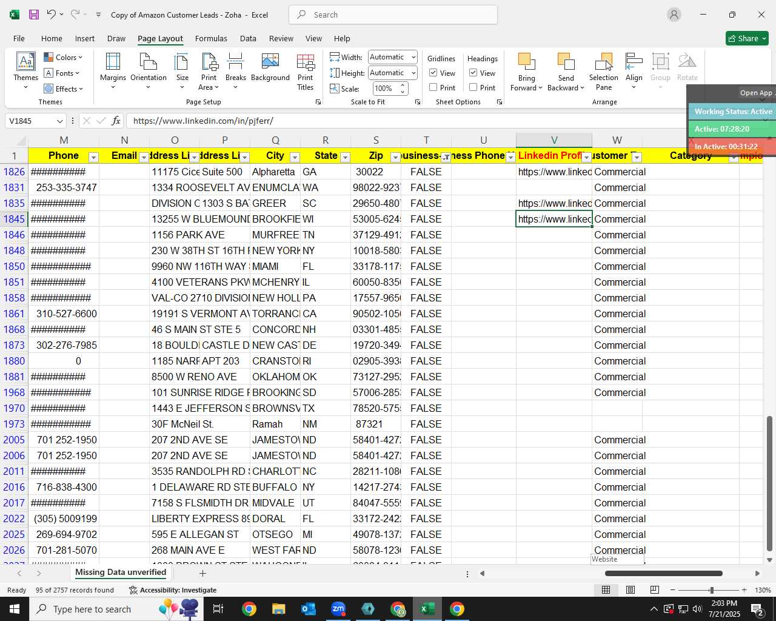Open the theme Fonts dropdown

[62, 73]
